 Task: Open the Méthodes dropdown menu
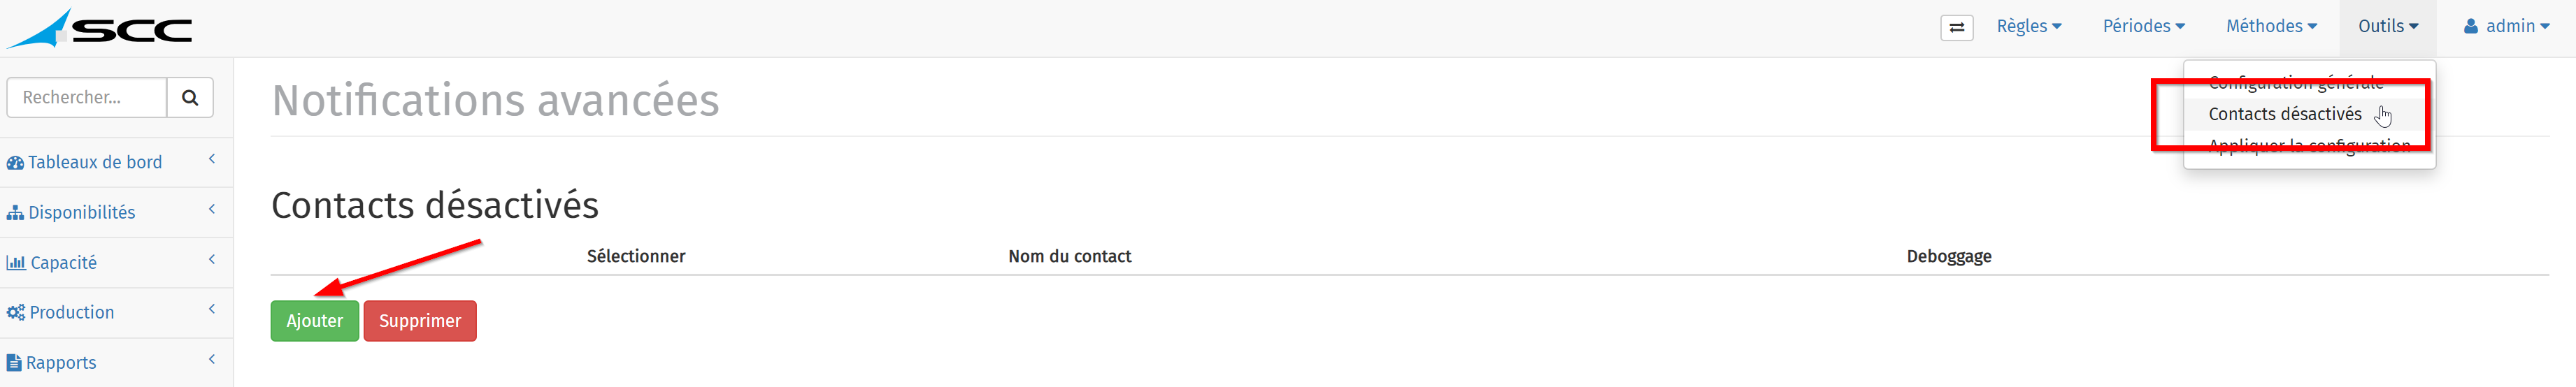(2271, 26)
